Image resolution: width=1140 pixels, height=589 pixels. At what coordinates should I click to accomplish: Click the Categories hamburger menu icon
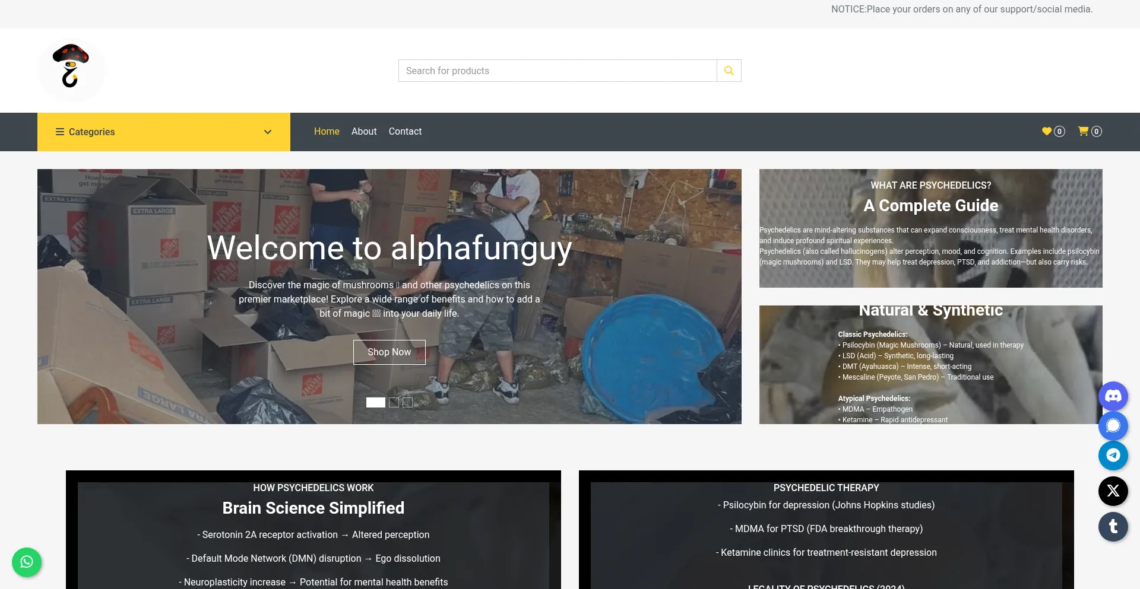[x=60, y=132]
